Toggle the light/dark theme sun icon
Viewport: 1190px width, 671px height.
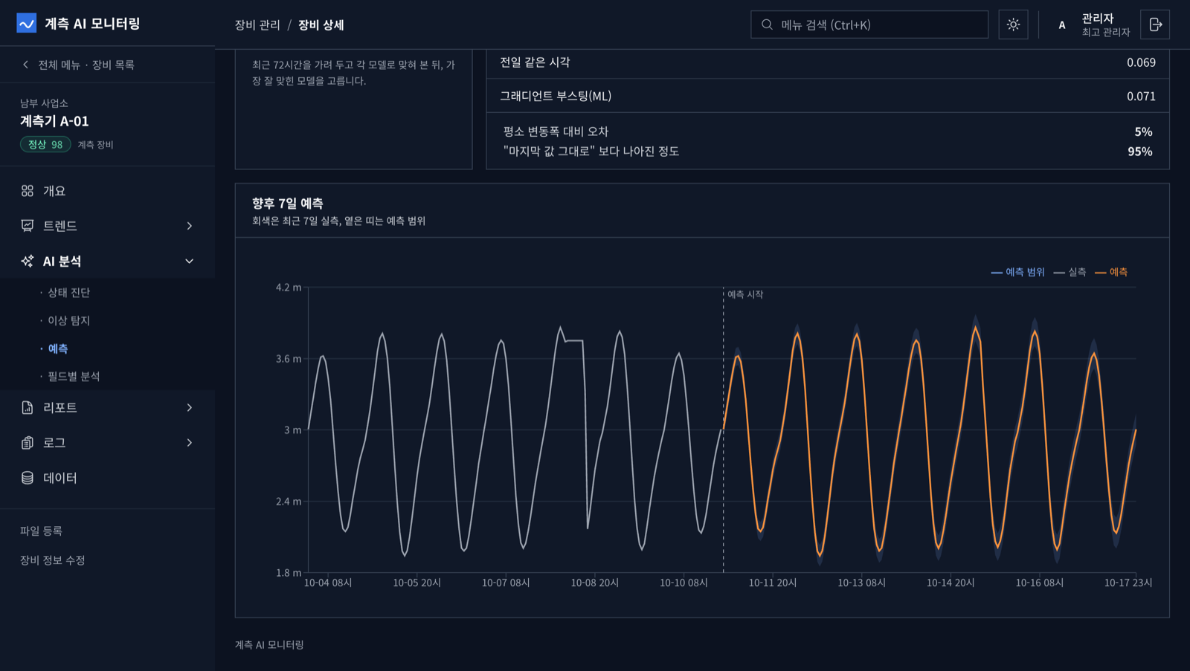coord(1013,25)
